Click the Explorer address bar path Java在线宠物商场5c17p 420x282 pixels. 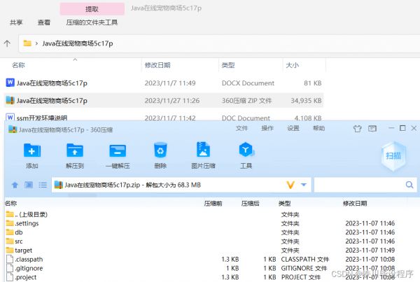click(78, 43)
